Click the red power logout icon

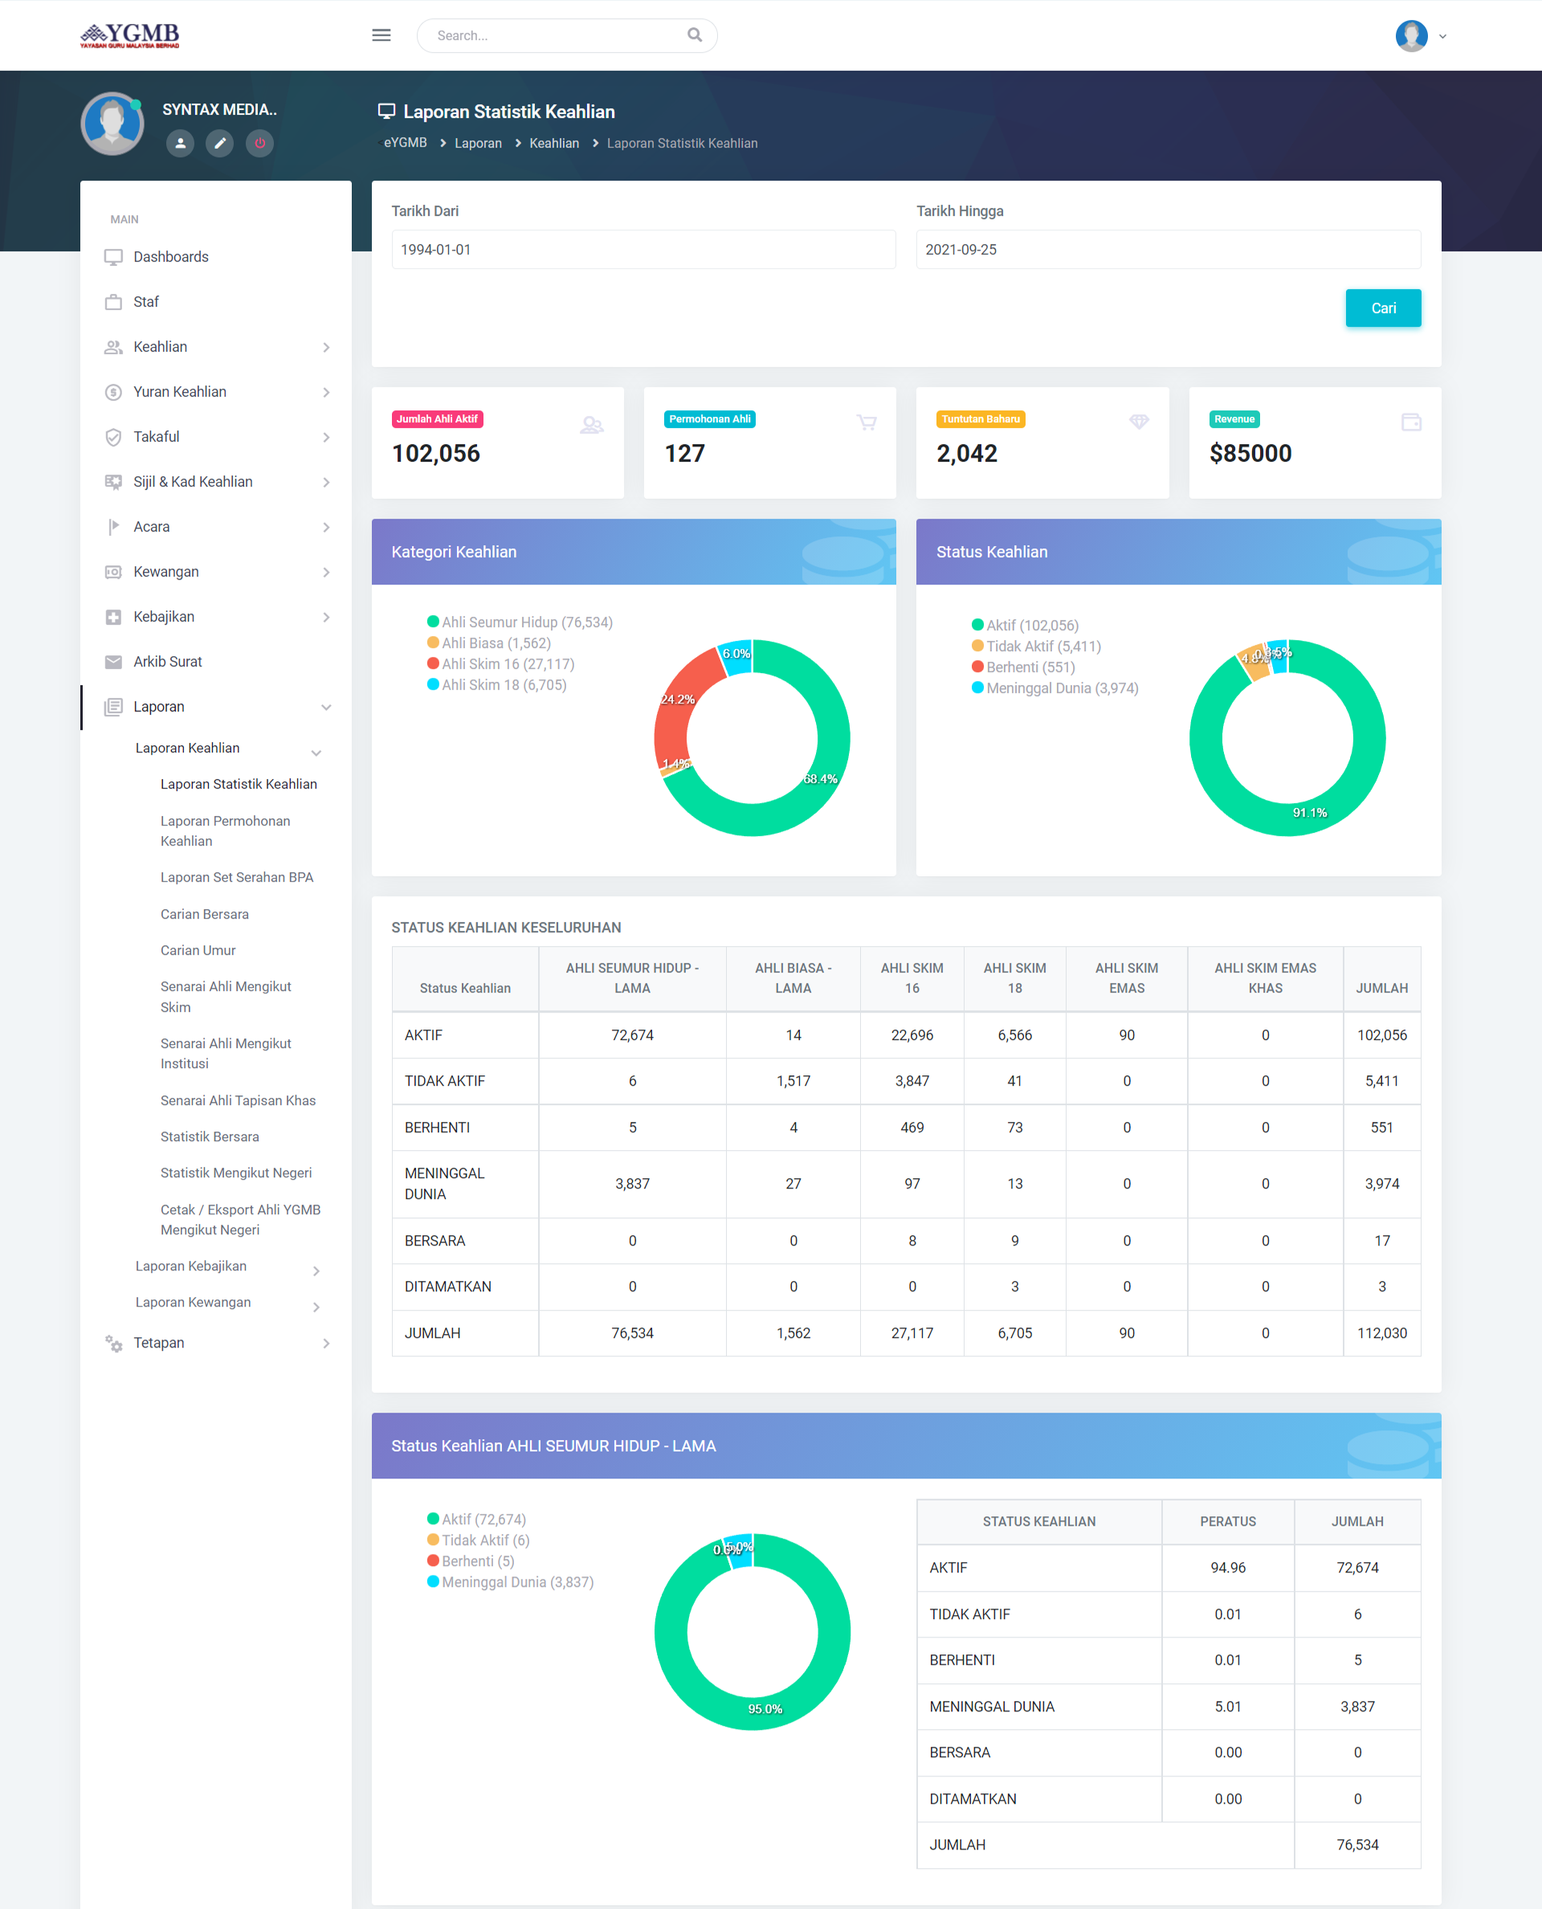pos(259,143)
